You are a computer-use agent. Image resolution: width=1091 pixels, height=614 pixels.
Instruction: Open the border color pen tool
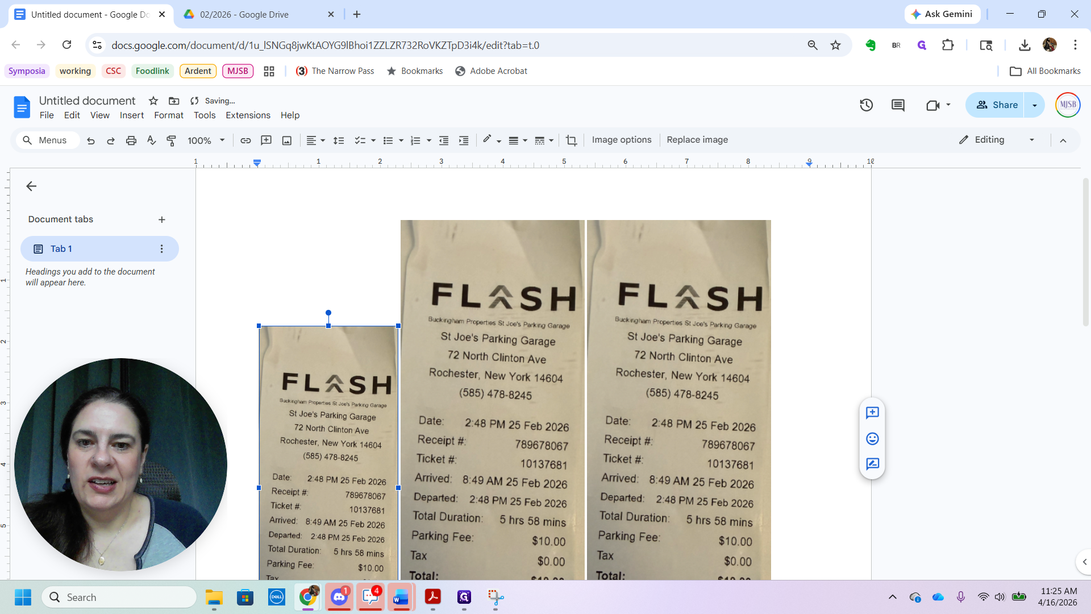click(x=487, y=140)
